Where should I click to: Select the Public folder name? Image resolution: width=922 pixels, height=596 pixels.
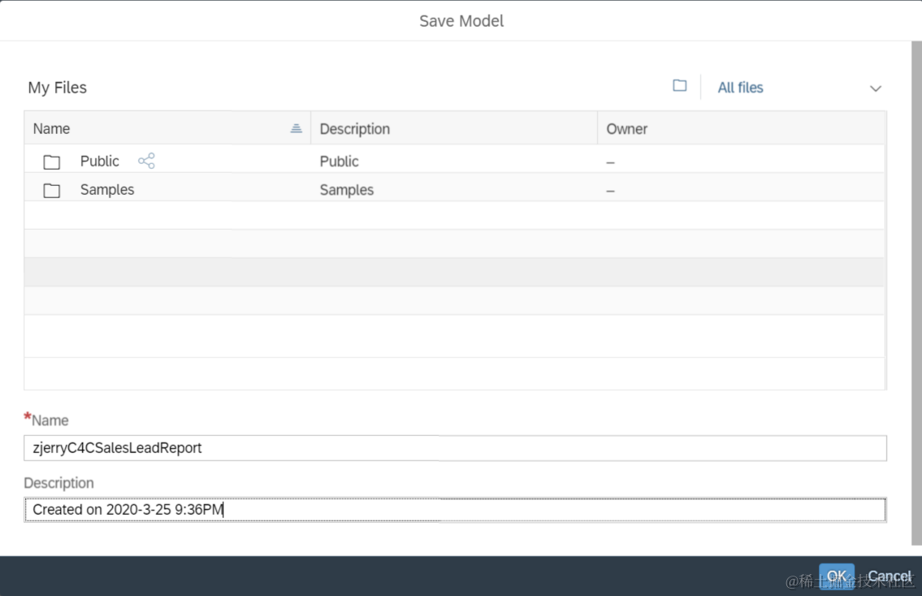click(99, 161)
